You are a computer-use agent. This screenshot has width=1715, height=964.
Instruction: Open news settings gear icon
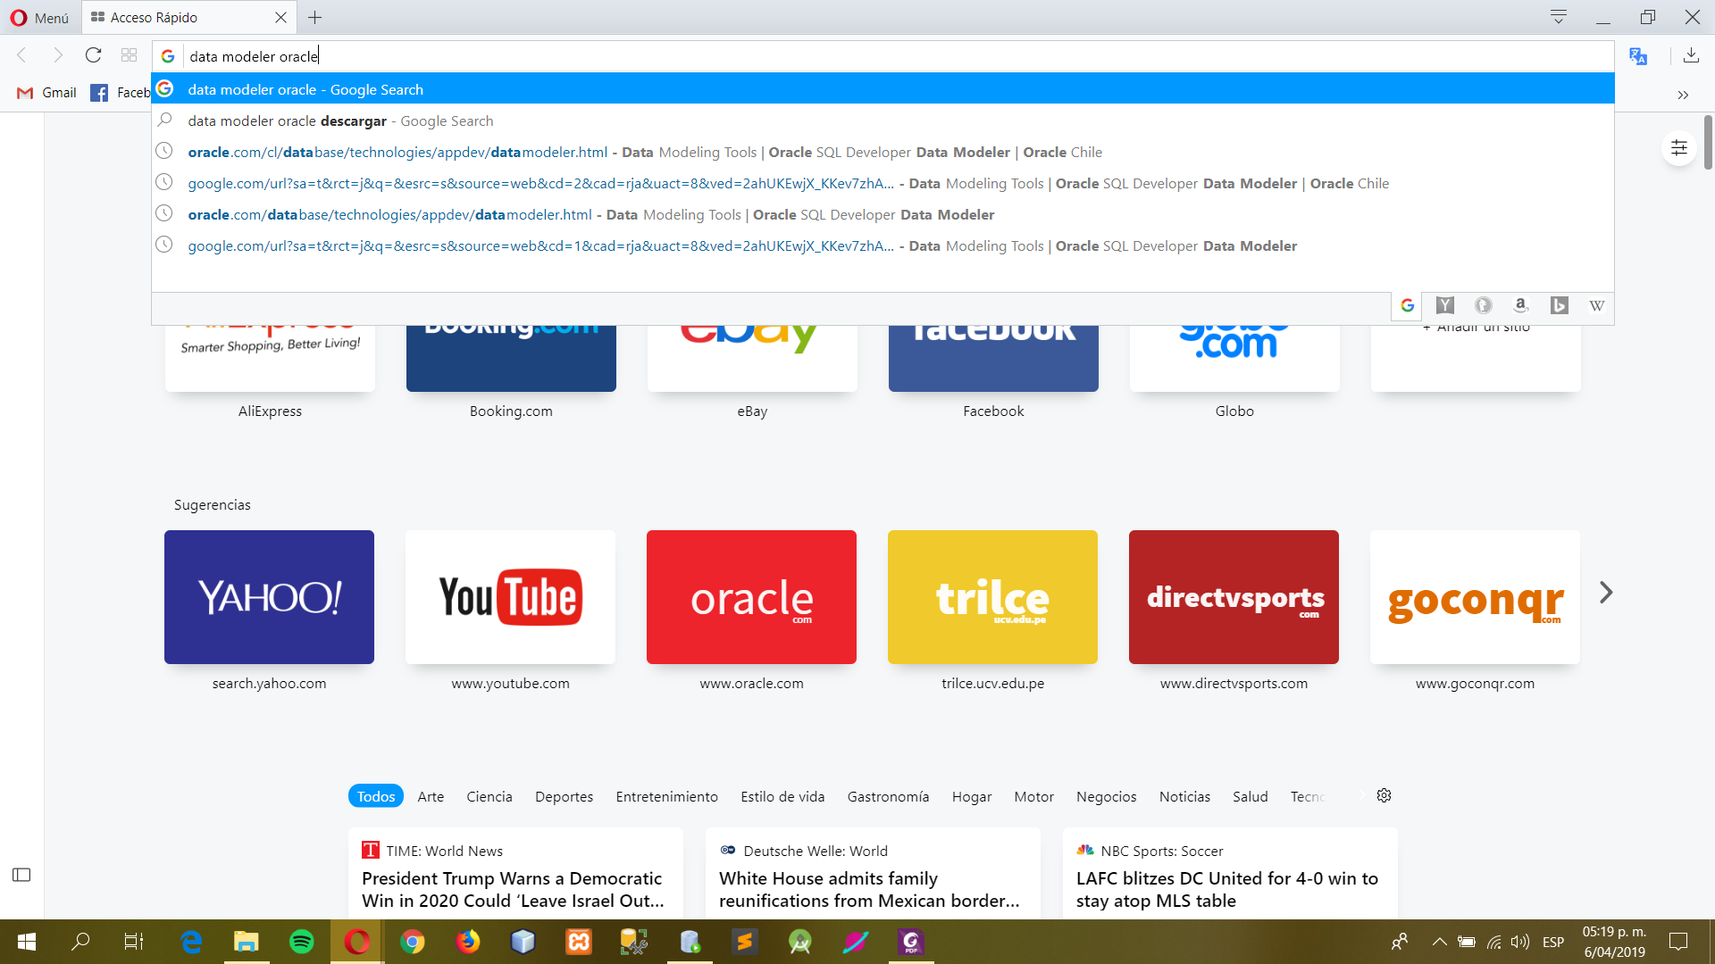(x=1384, y=795)
